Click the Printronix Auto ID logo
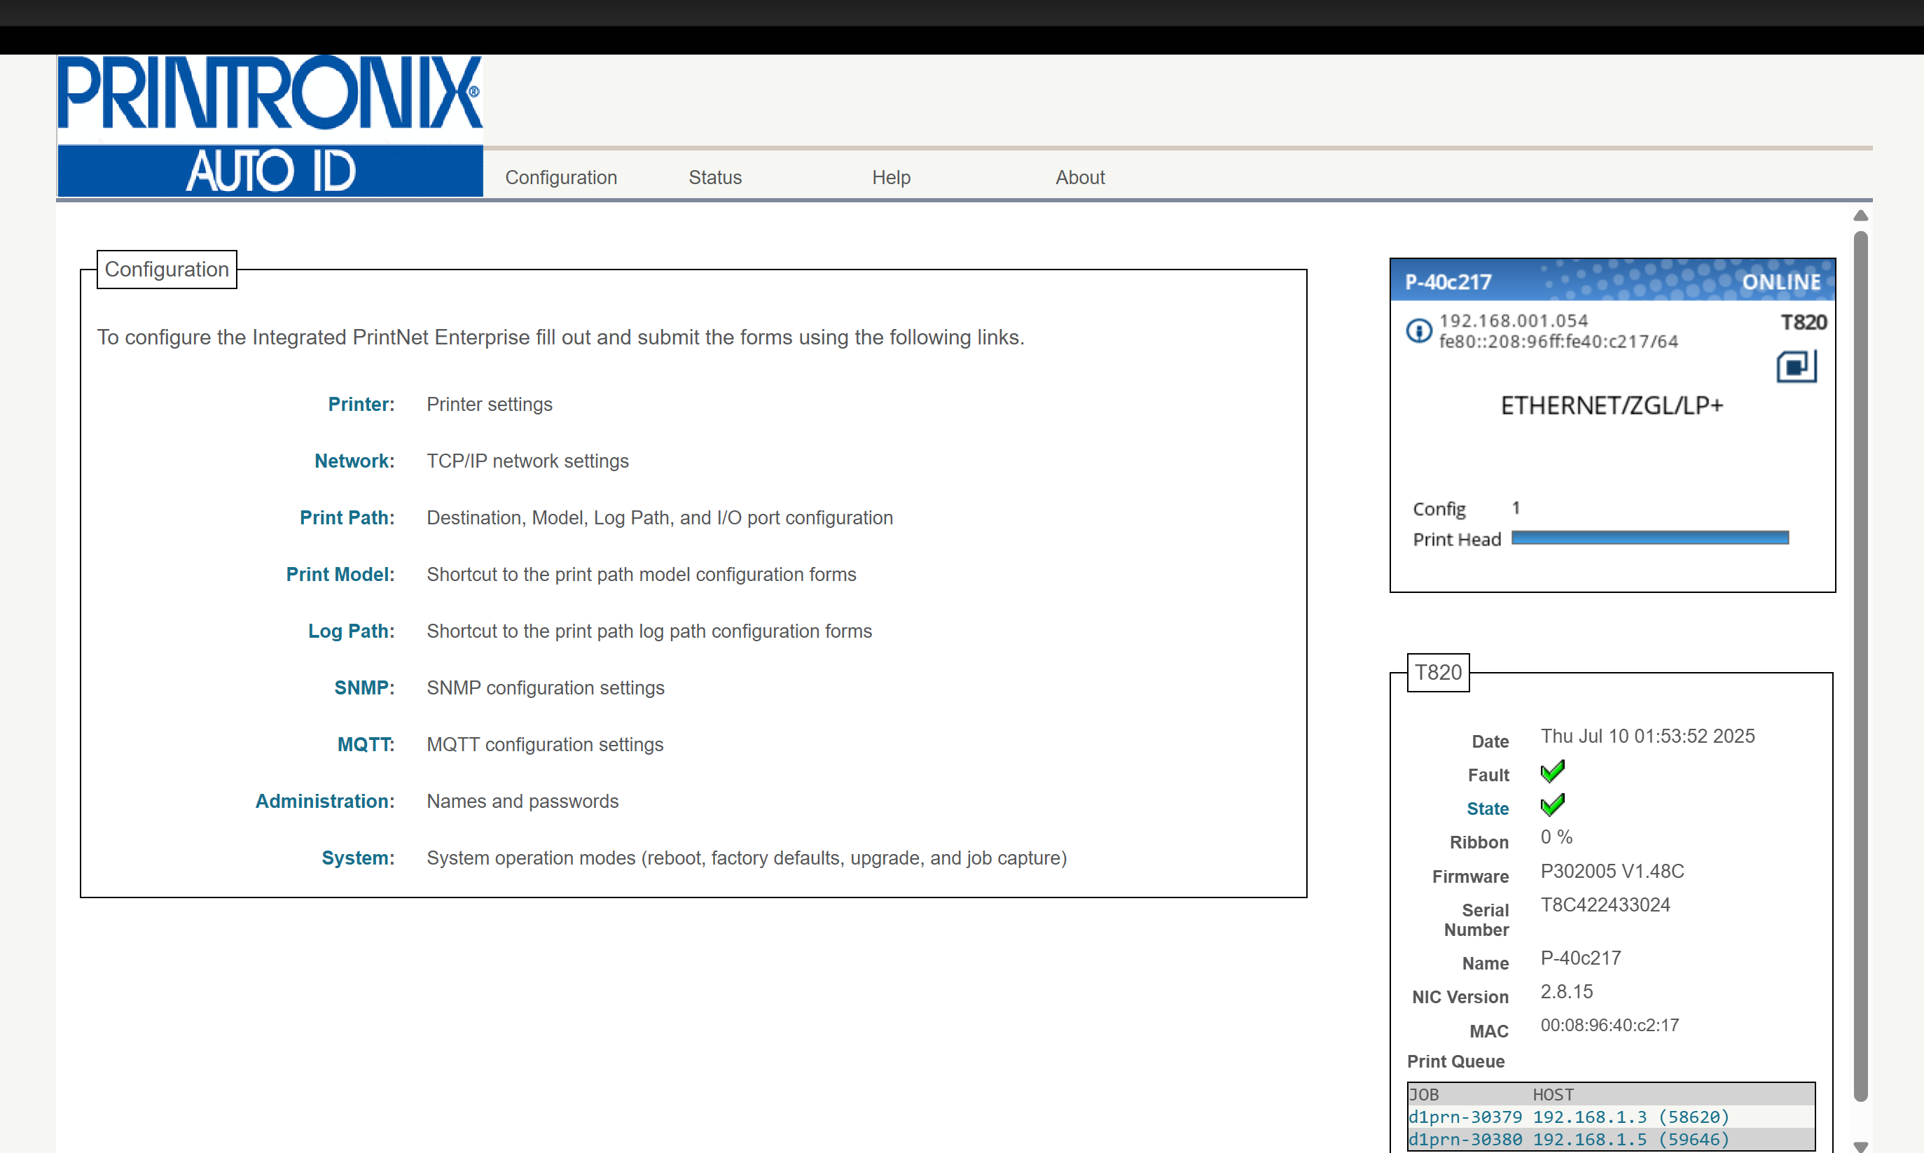The image size is (1924, 1153). coord(270,125)
